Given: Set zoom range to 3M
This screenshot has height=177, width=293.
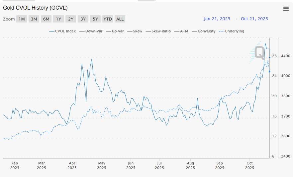Looking at the screenshot, I should tap(34, 19).
